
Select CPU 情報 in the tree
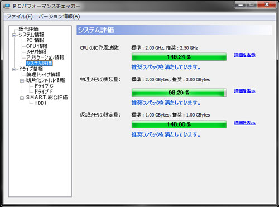click(x=37, y=46)
